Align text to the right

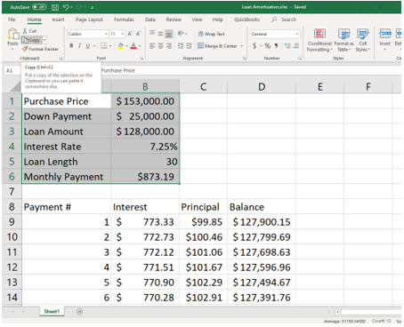[169, 45]
